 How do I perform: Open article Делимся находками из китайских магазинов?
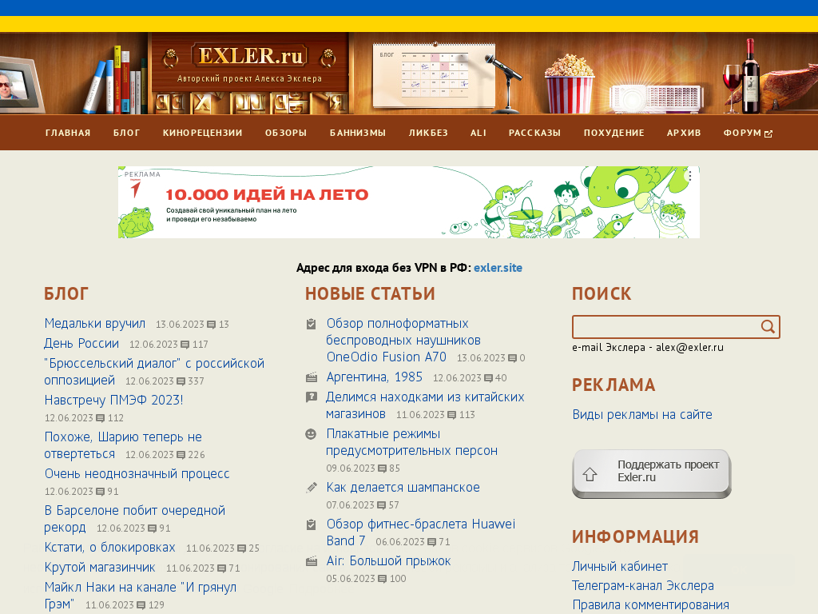point(425,405)
